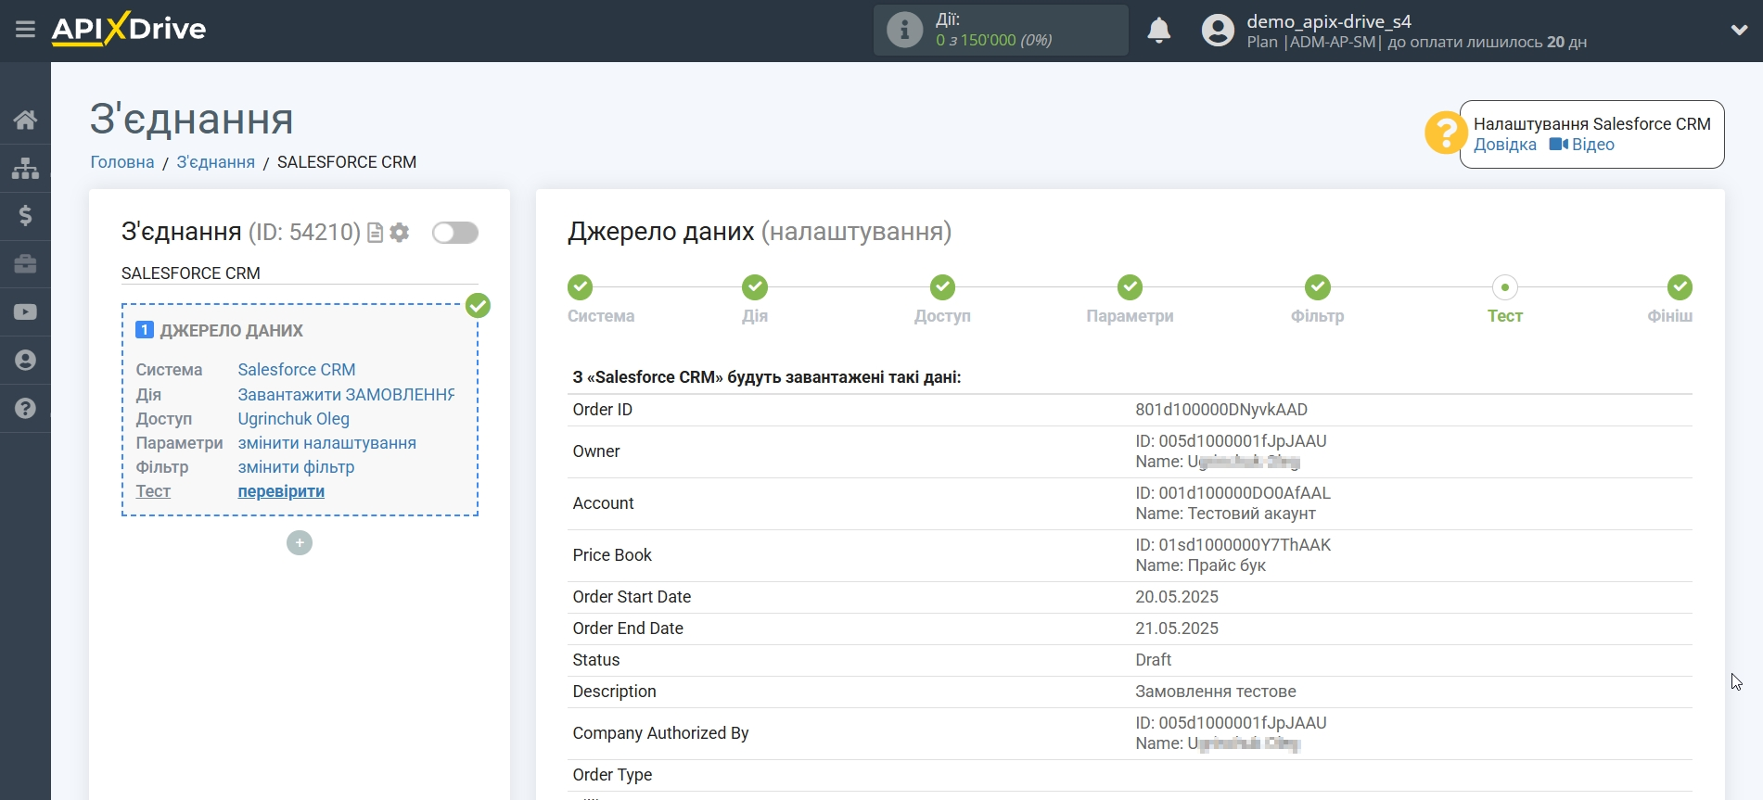Screen dimensions: 1763x800
Task: Open the connections sitemap icon in sidebar
Action: pos(25,168)
